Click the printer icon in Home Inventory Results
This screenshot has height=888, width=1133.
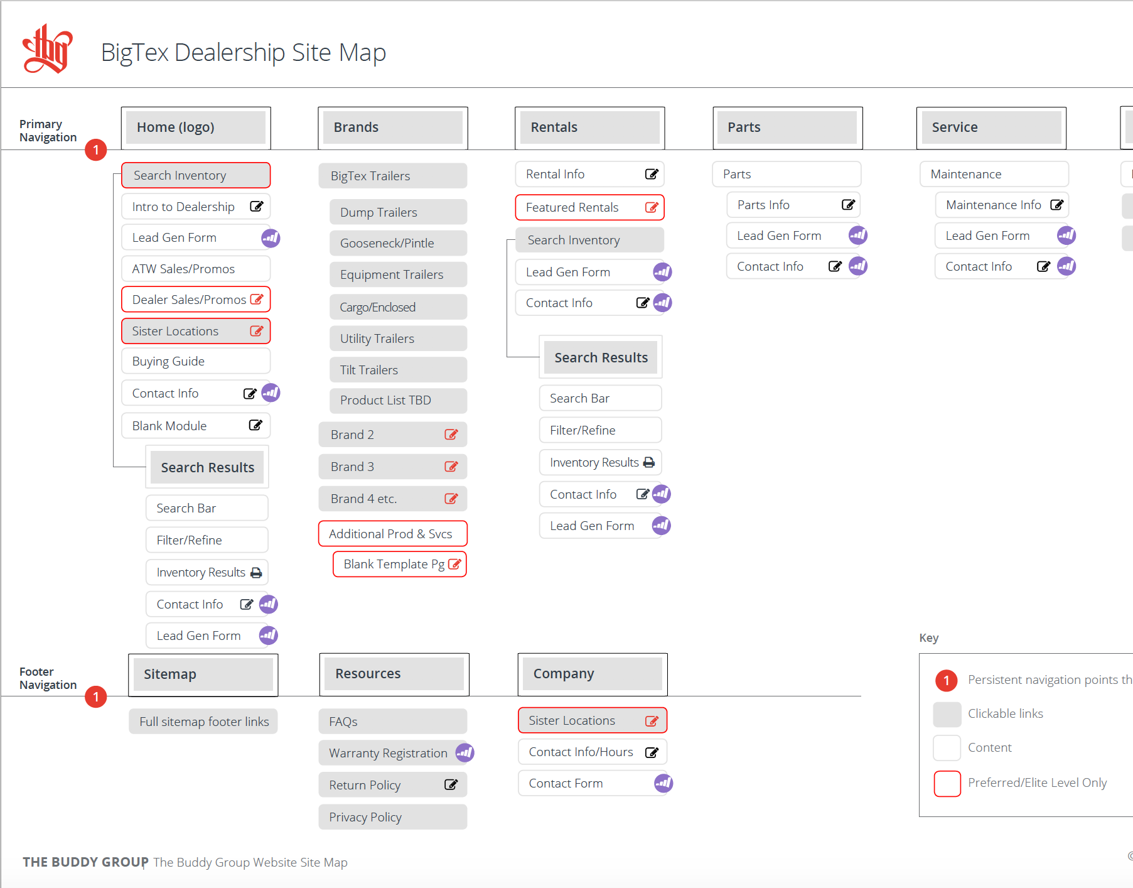[x=256, y=573]
